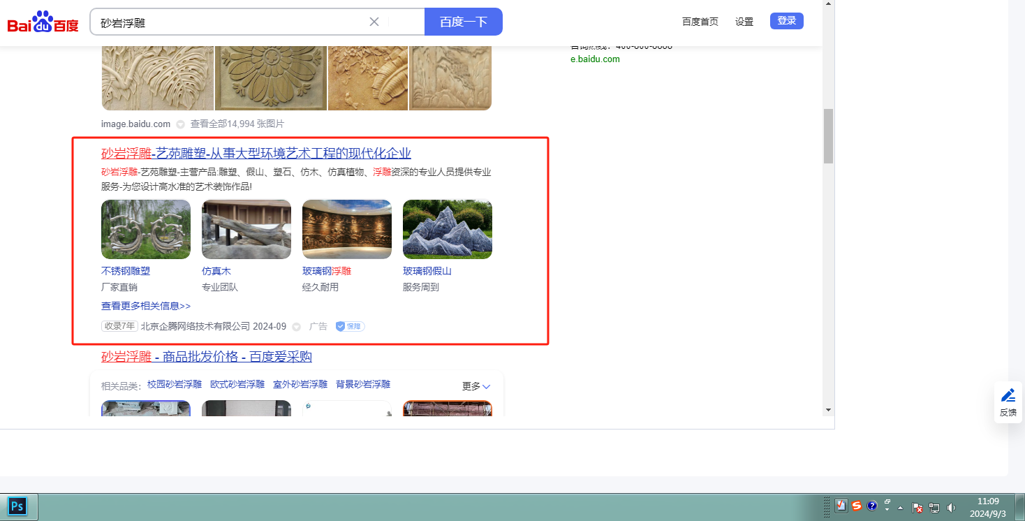Viewport: 1025px width, 521px height.
Task: Show hidden tray icons arrow
Action: tap(901, 507)
